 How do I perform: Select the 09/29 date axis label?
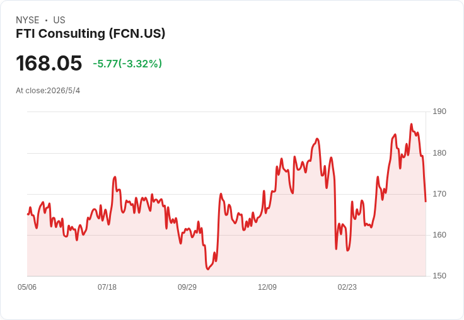[187, 287]
